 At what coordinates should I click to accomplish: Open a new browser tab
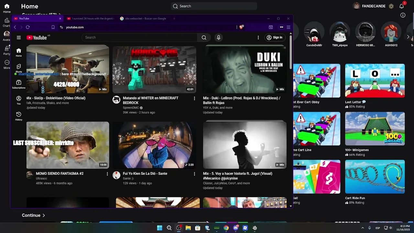(174, 18)
